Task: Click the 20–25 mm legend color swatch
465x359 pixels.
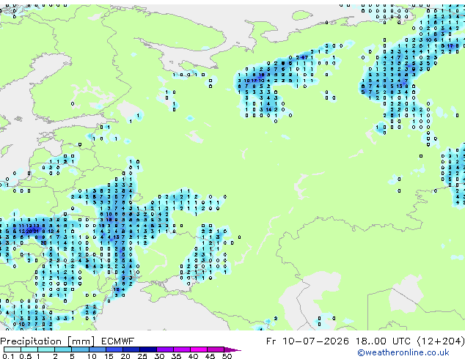Action: coord(131,349)
